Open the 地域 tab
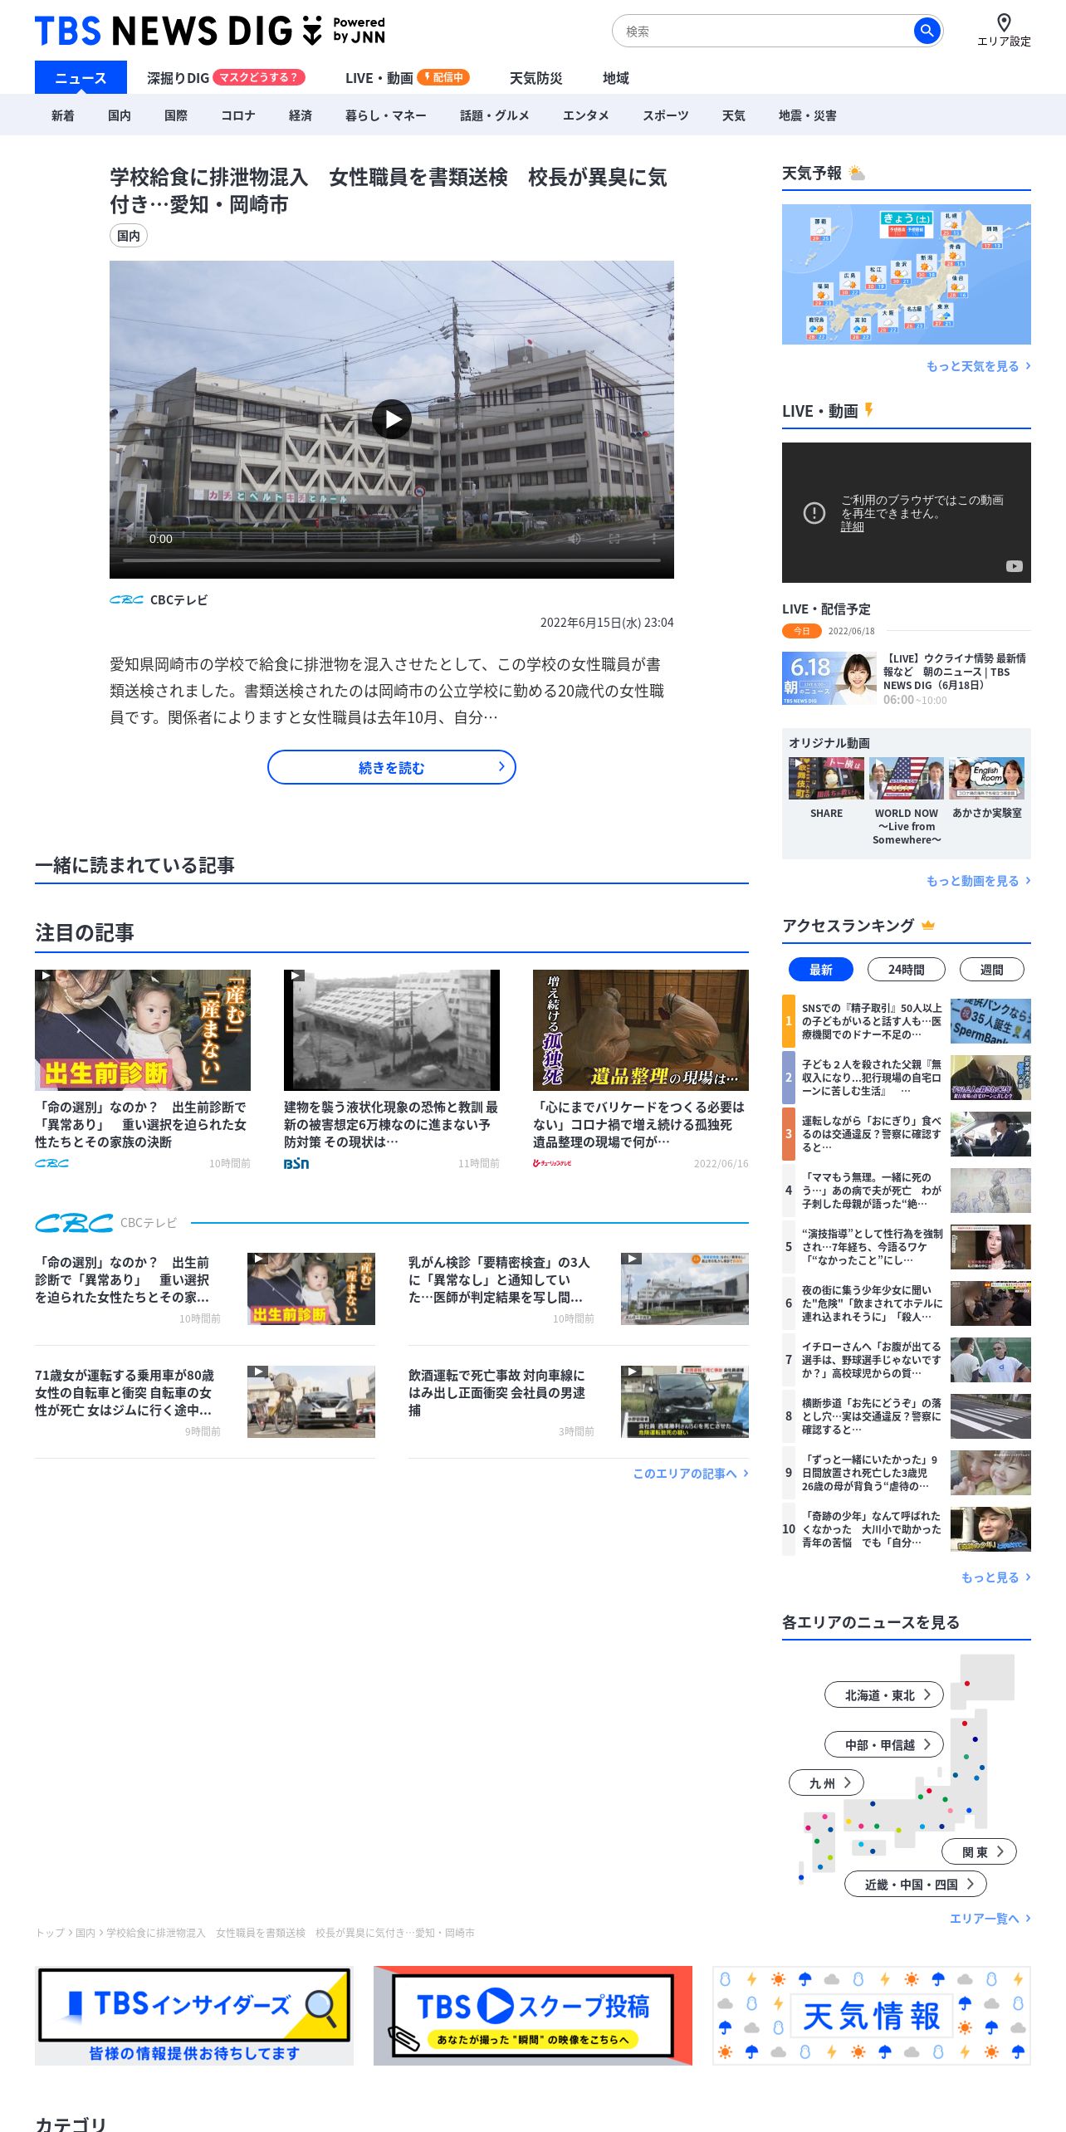This screenshot has width=1066, height=2132. 615,77
